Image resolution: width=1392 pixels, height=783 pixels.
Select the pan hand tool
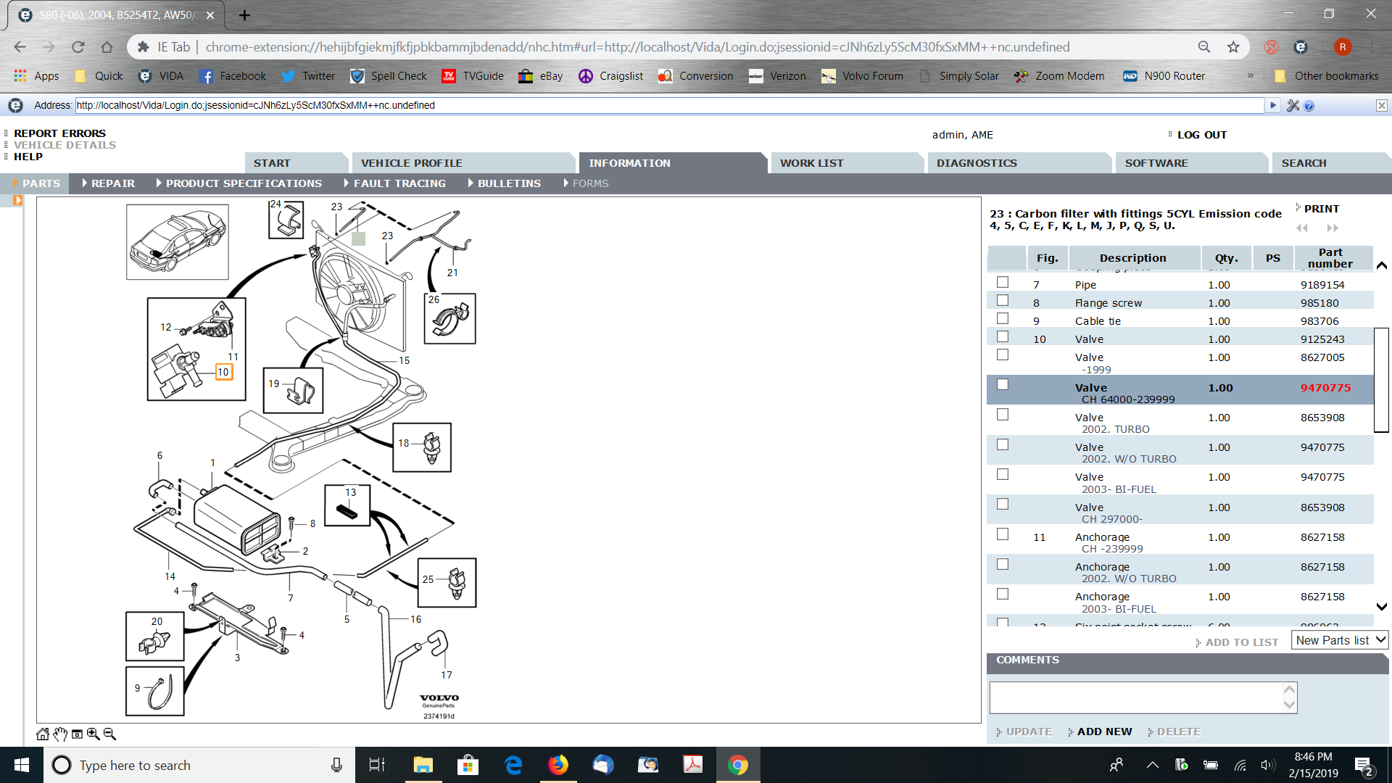(x=60, y=734)
